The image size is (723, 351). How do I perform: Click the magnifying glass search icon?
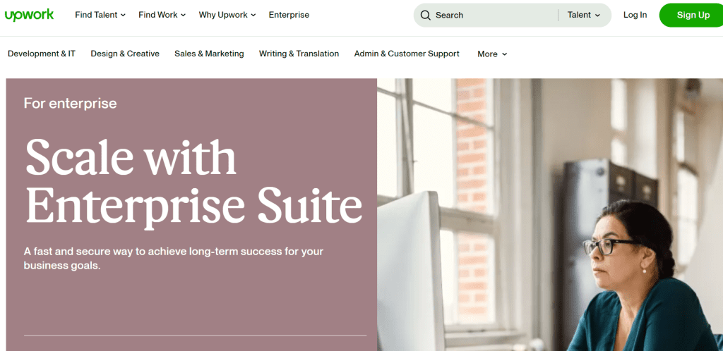pyautogui.click(x=425, y=16)
